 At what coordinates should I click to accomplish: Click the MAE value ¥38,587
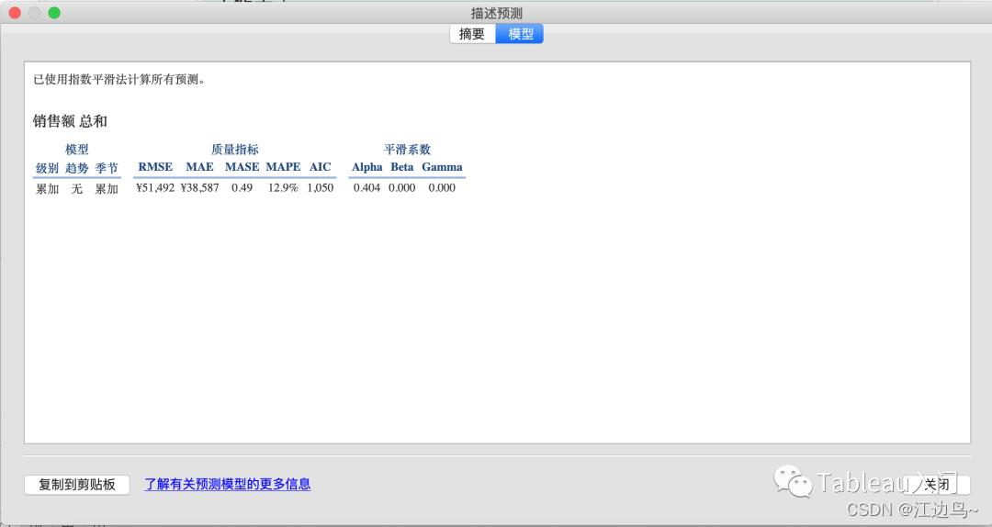coord(200,188)
